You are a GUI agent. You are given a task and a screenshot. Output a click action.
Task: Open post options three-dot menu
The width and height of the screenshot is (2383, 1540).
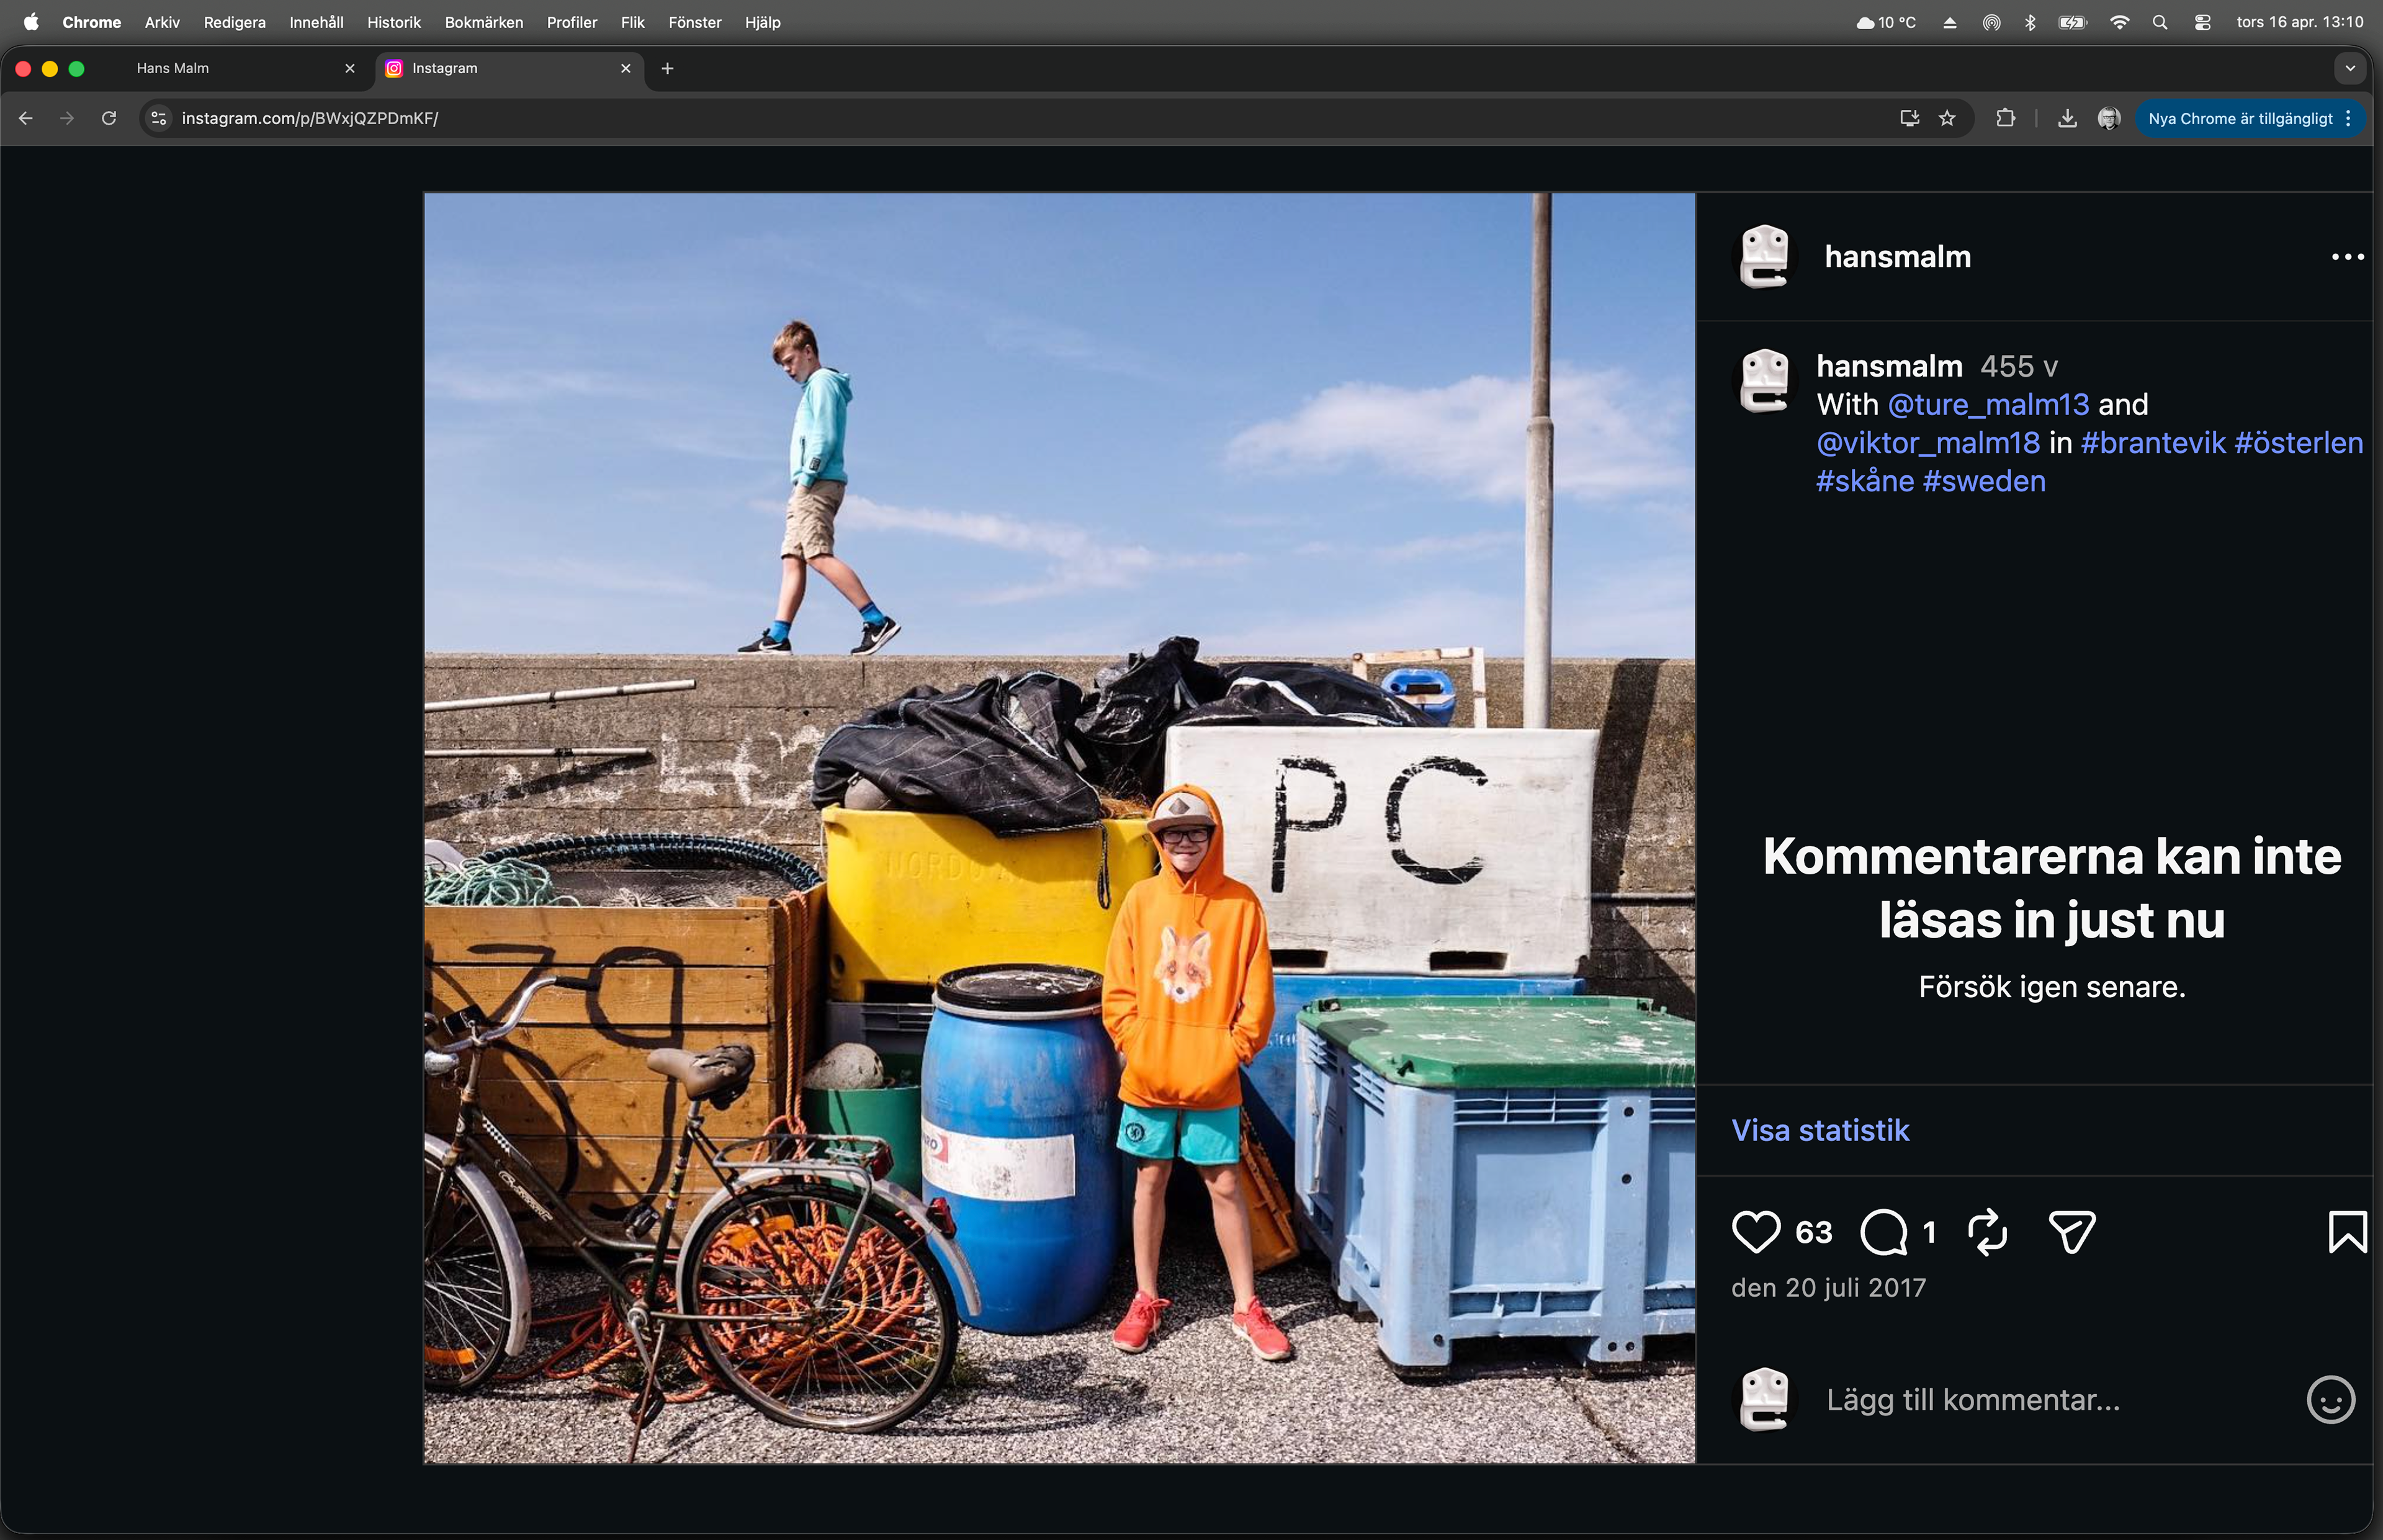pyautogui.click(x=2347, y=257)
